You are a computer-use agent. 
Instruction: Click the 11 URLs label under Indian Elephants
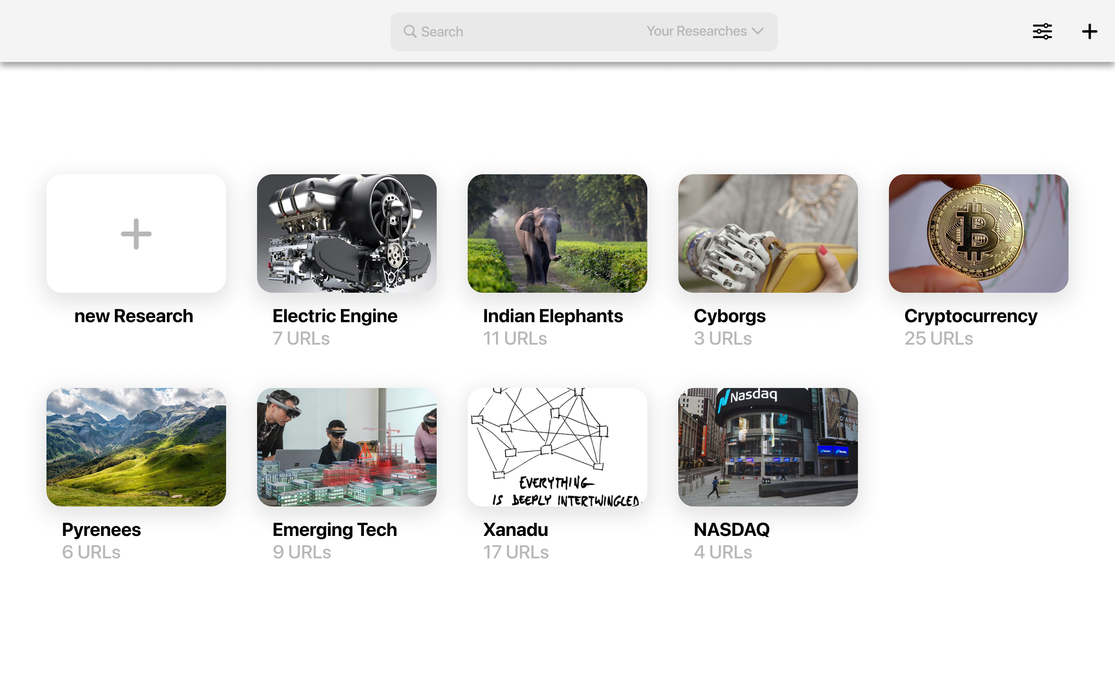[515, 339]
